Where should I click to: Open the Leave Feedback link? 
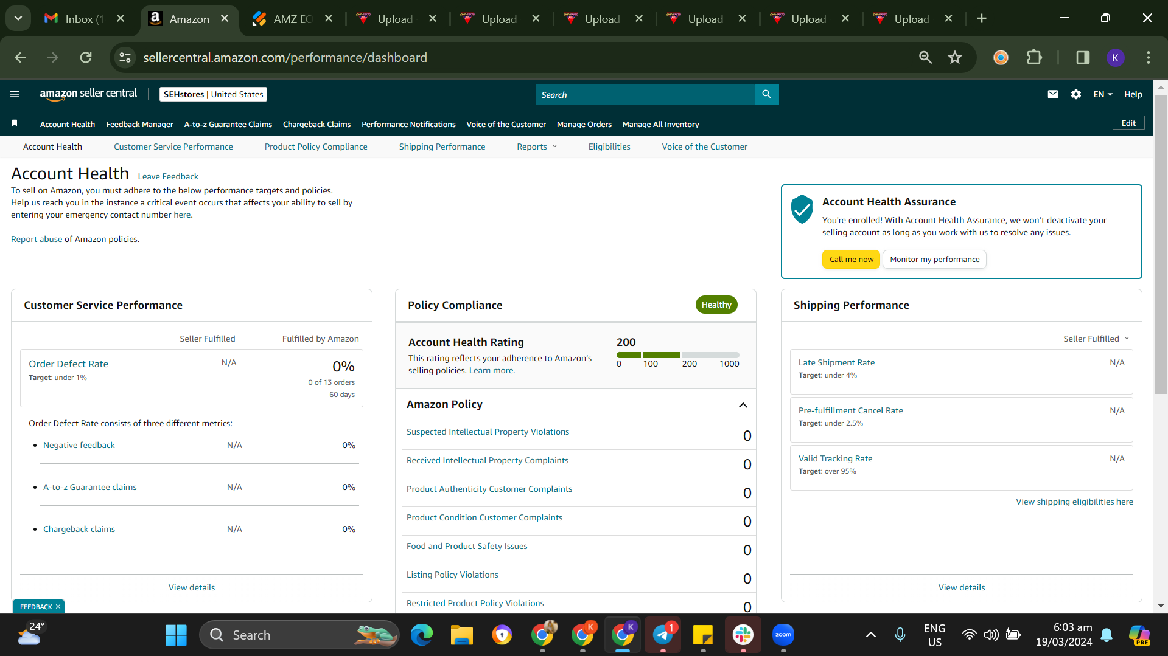click(168, 176)
